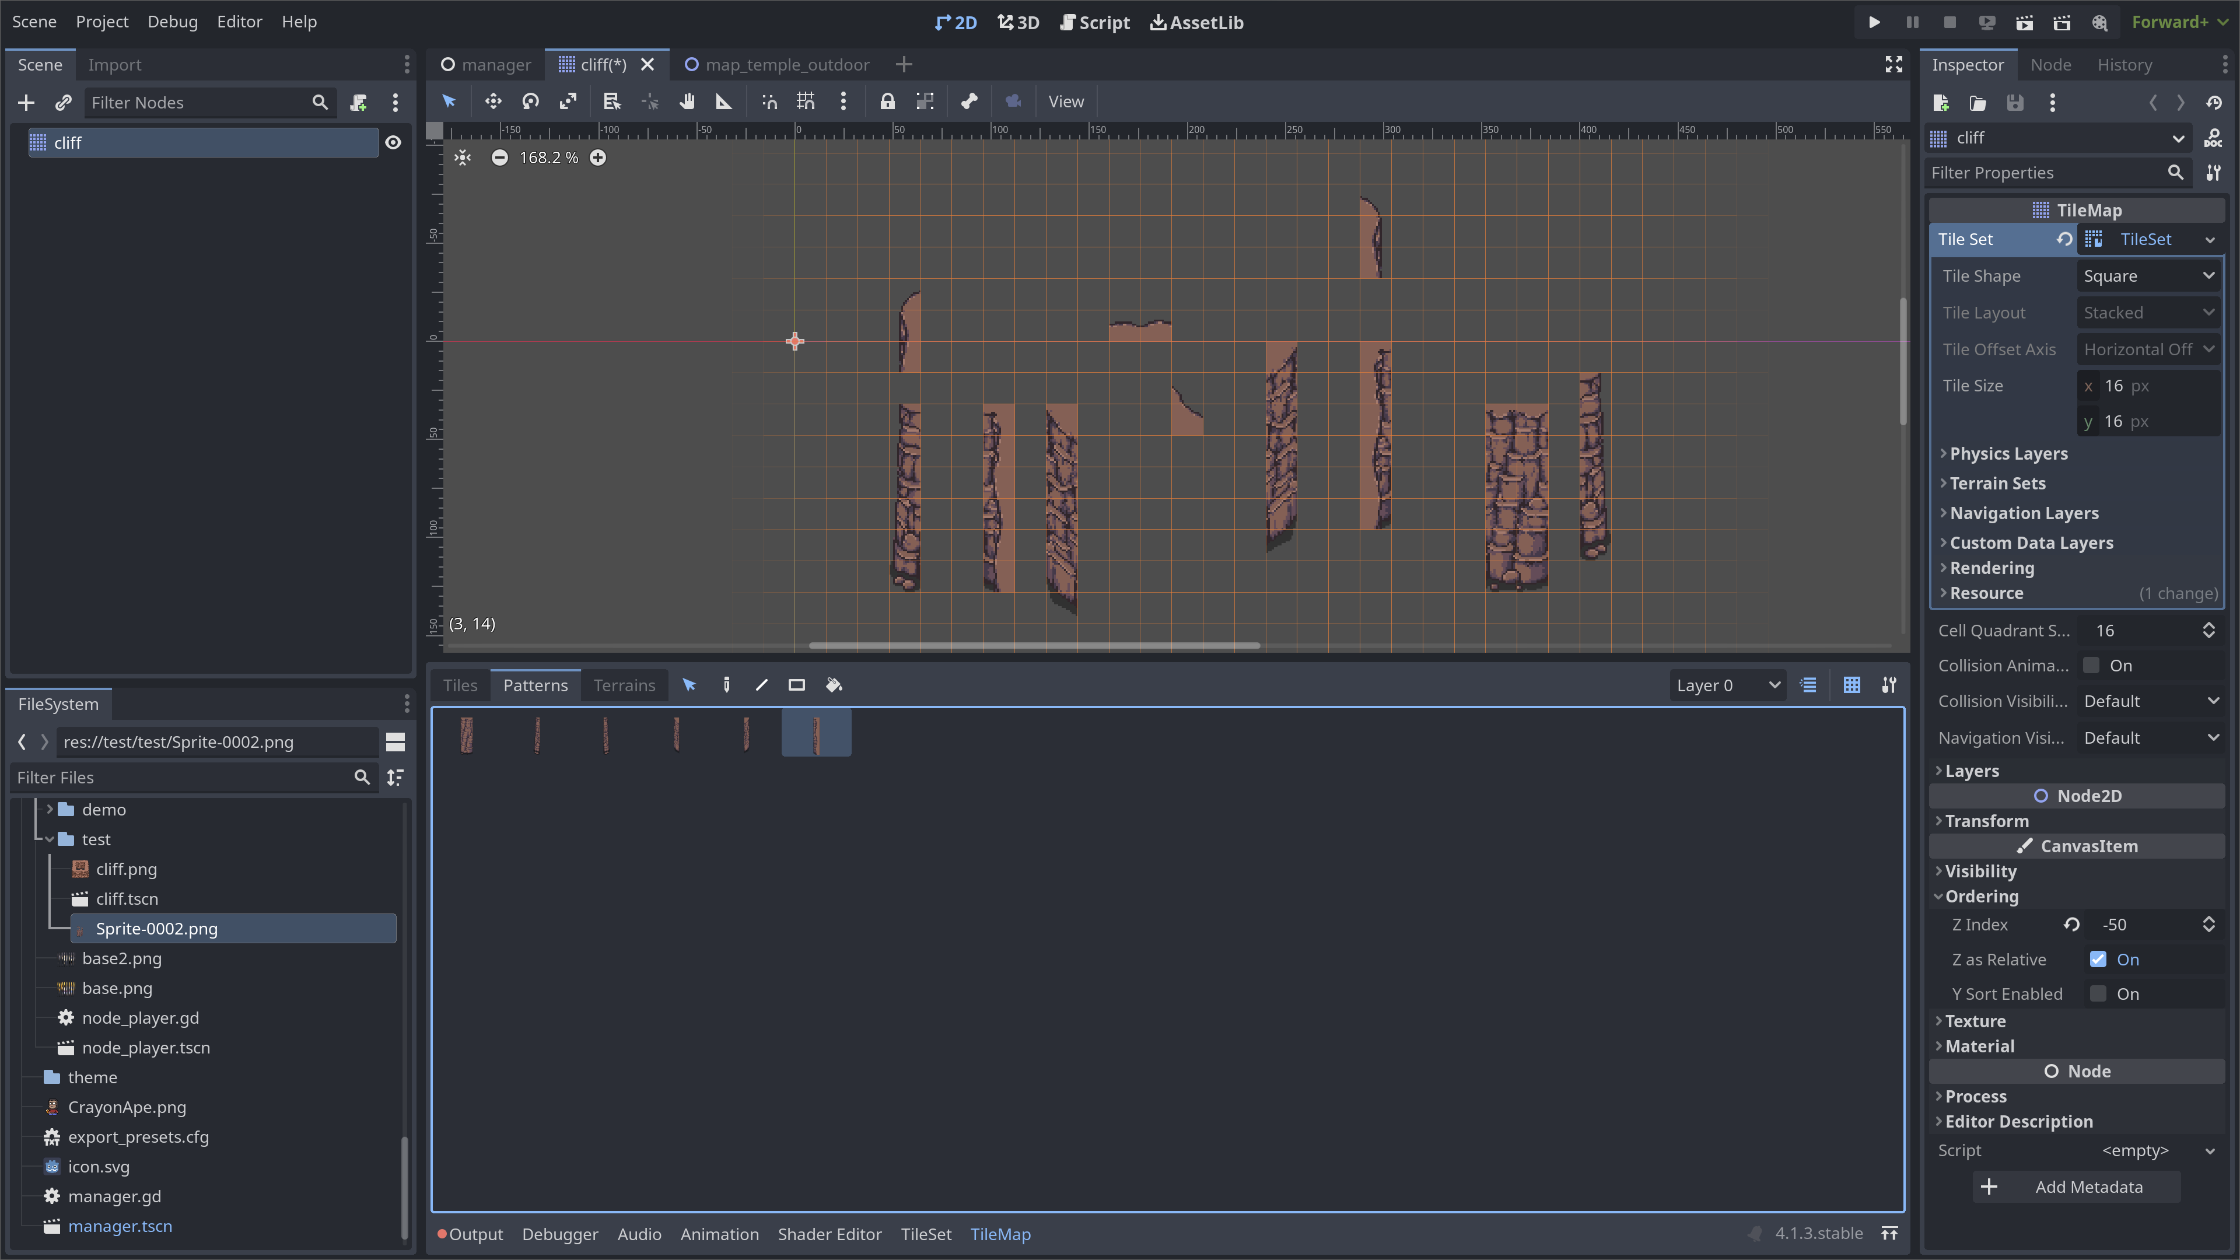Select the Ruler mode tool
The image size is (2240, 1260).
click(x=723, y=101)
